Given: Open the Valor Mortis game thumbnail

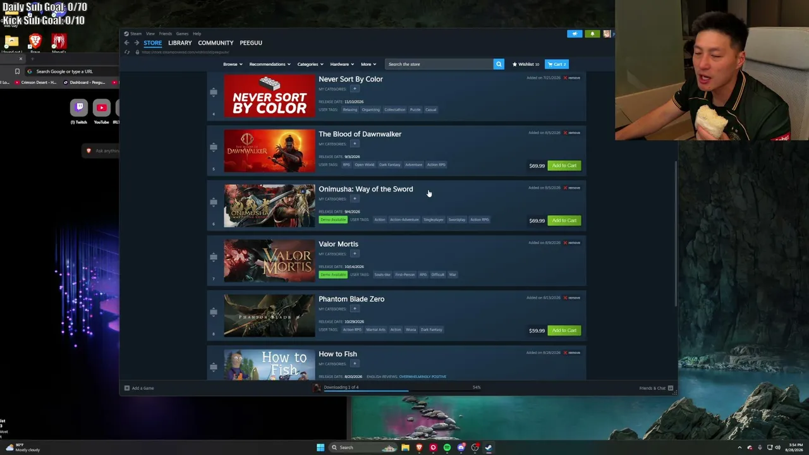Looking at the screenshot, I should click(269, 260).
